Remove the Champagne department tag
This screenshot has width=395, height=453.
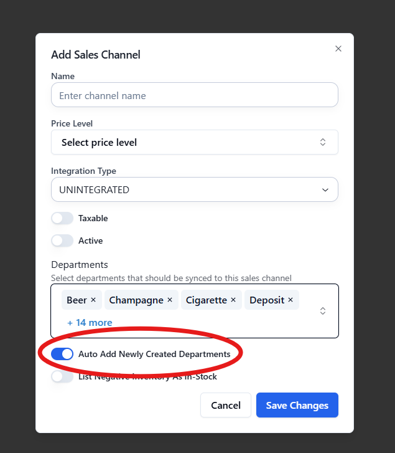point(170,300)
